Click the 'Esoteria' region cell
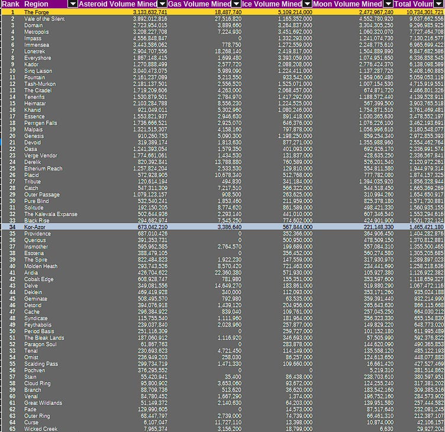 (x=34, y=253)
